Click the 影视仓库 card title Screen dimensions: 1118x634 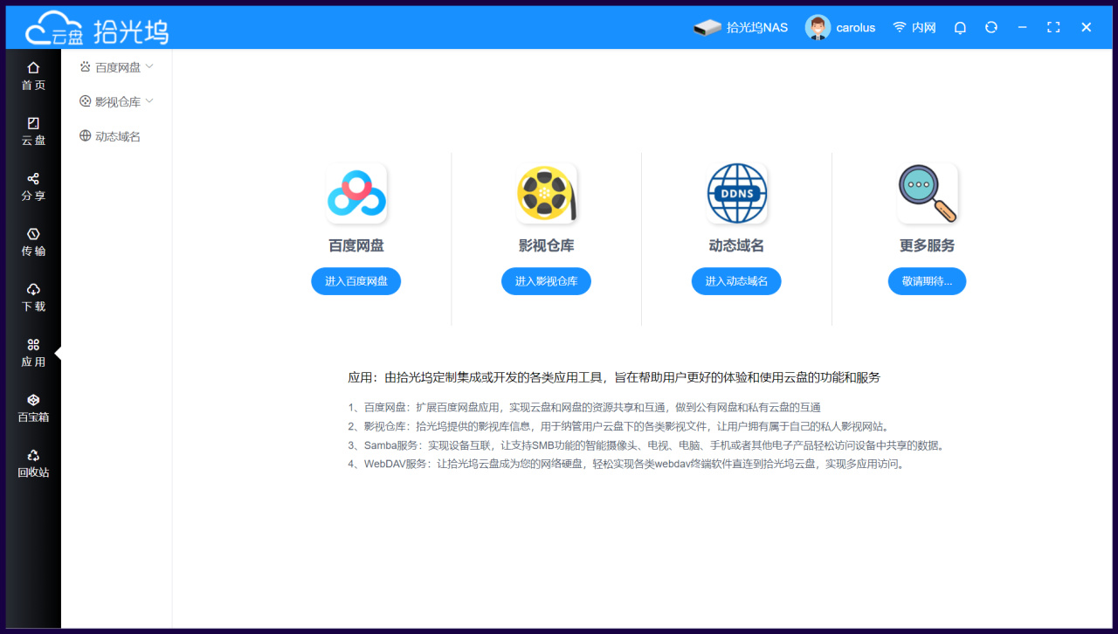[x=547, y=246]
